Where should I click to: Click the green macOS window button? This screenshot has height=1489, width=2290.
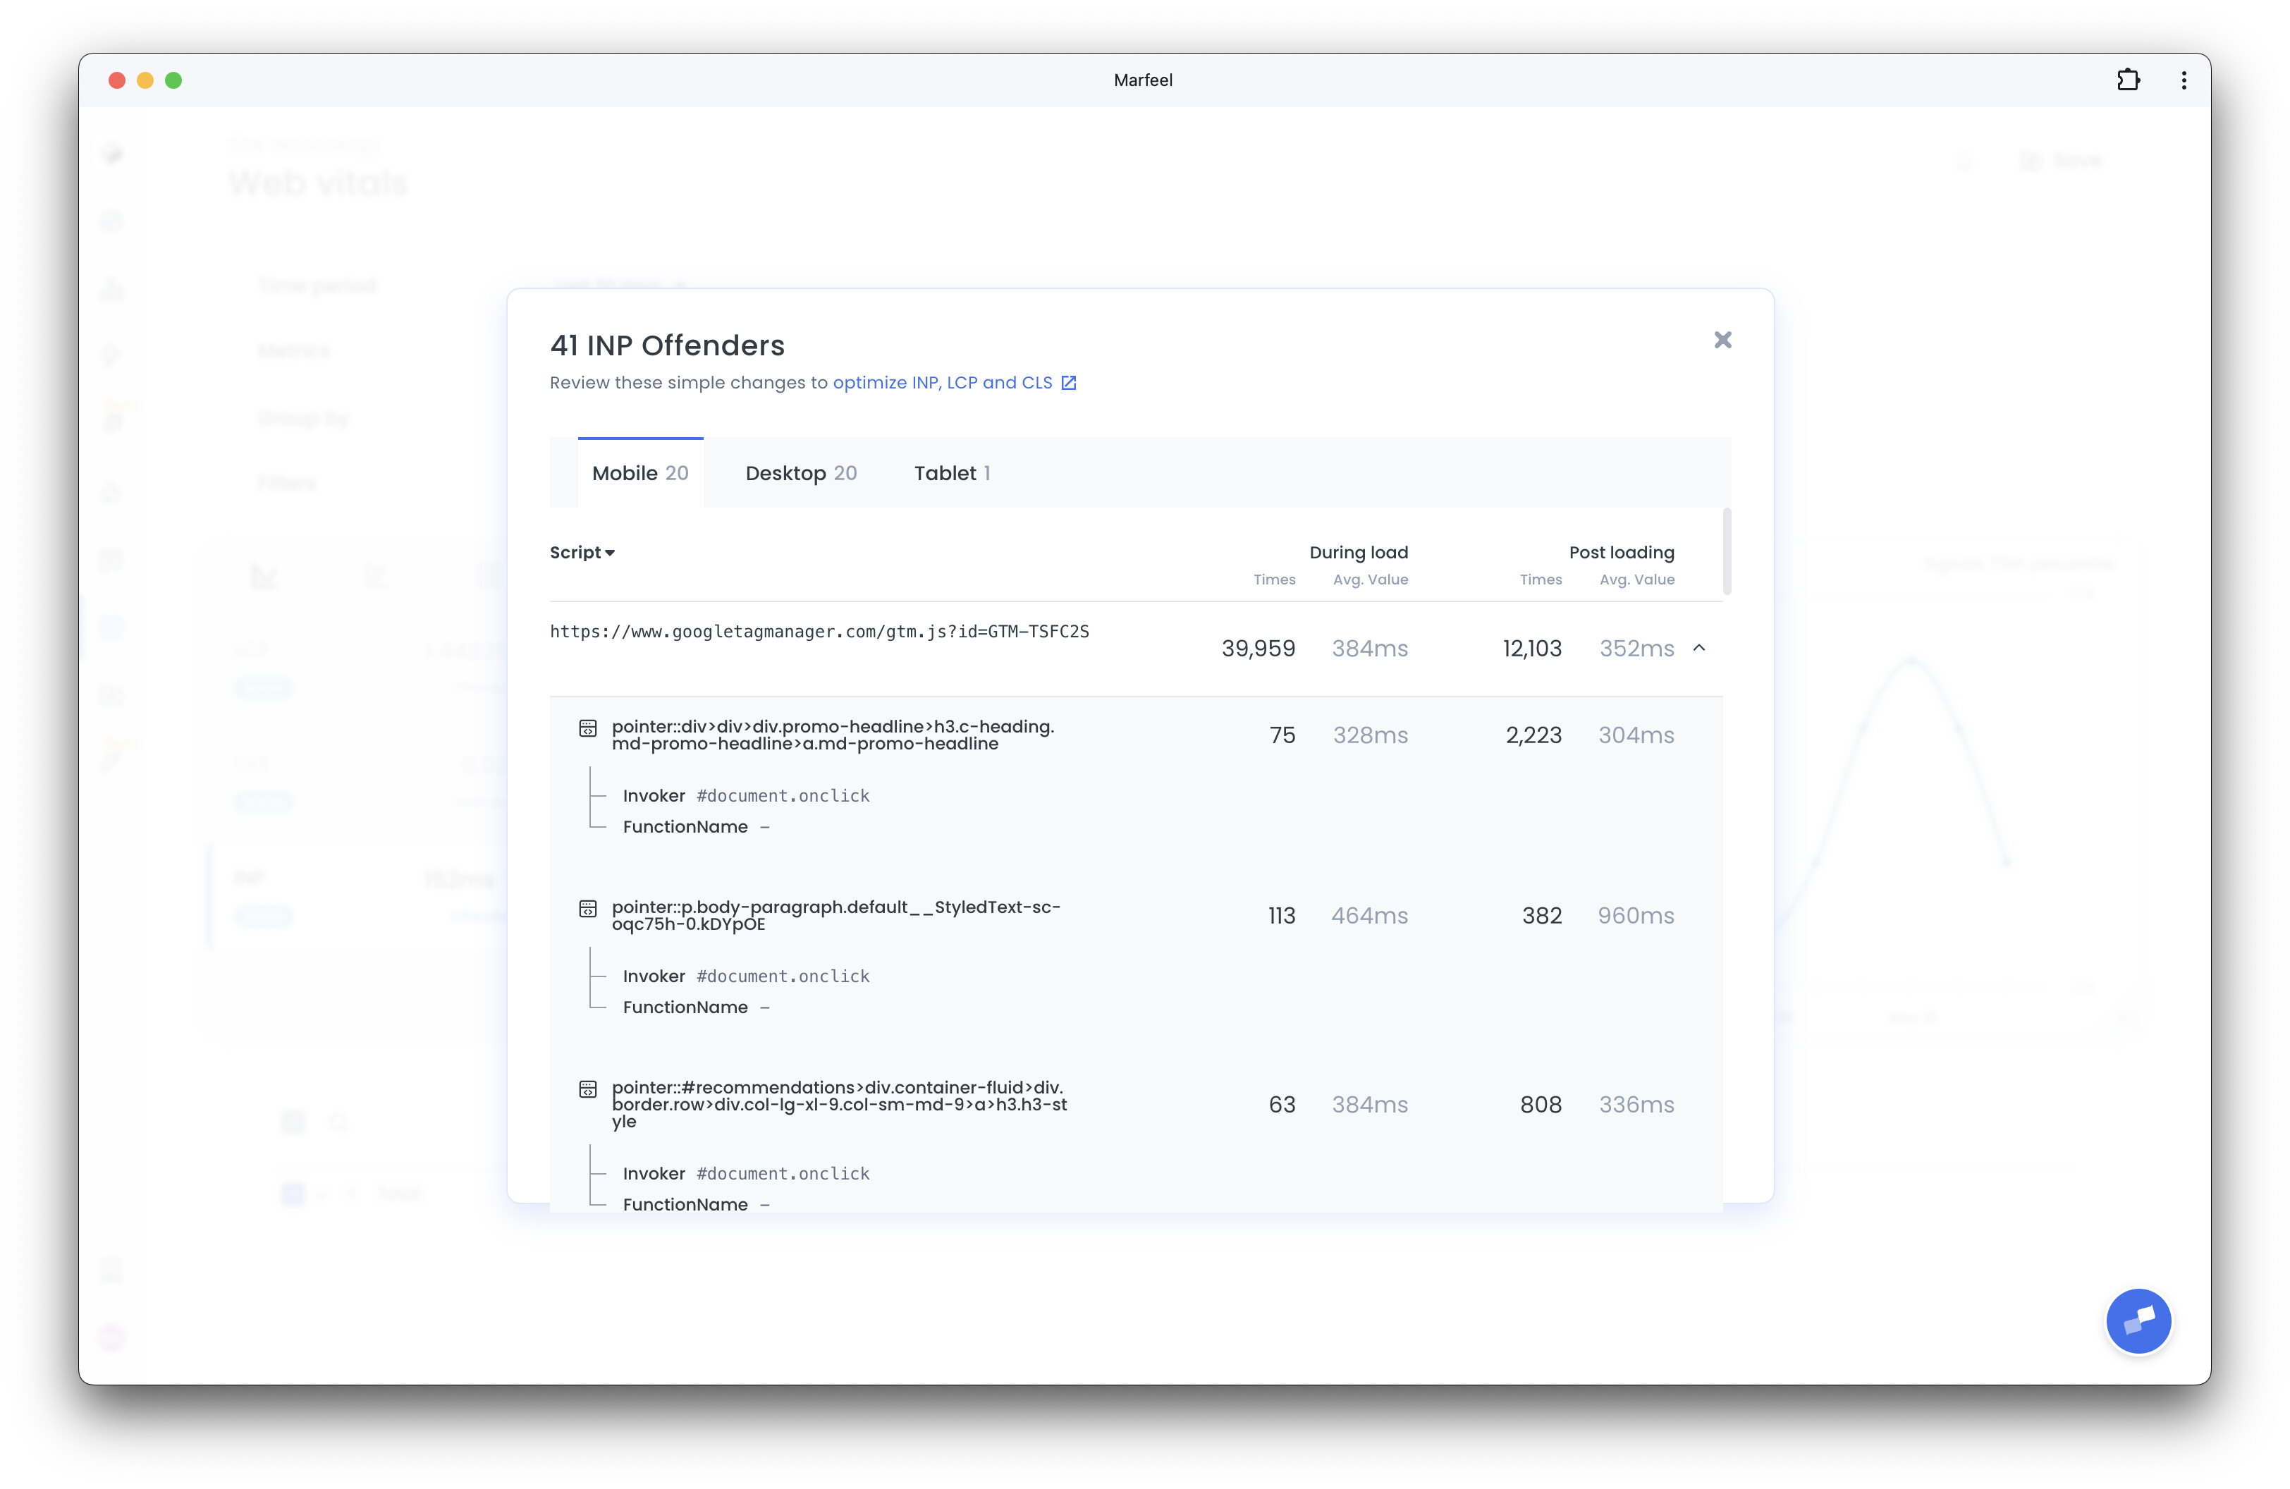(173, 80)
